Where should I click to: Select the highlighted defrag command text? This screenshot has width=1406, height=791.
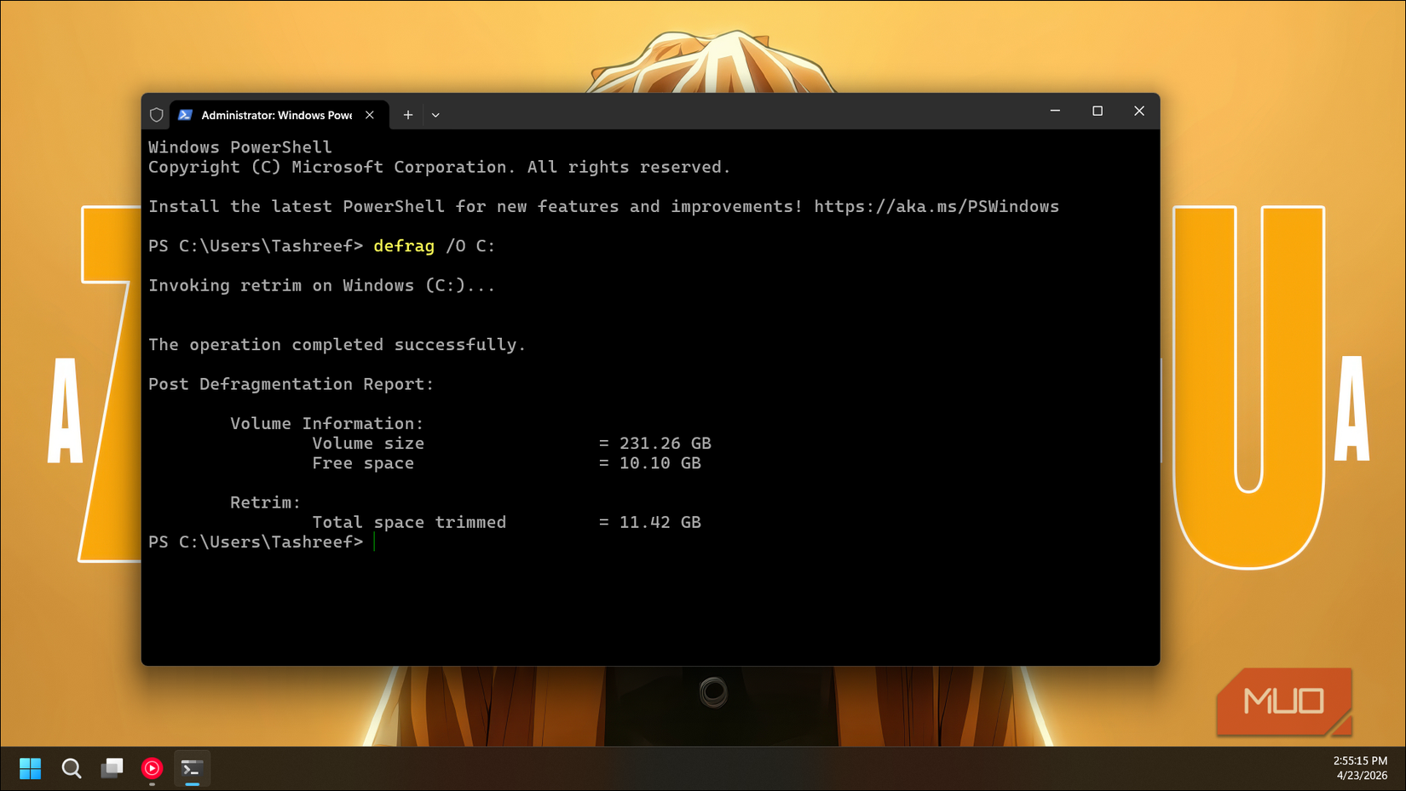[x=403, y=246]
